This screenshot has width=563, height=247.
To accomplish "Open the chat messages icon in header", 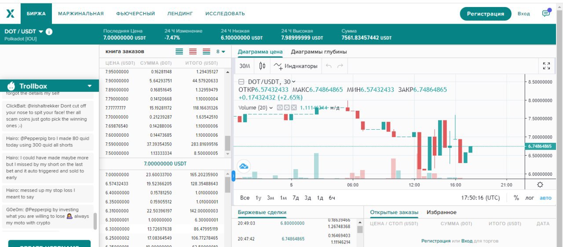I will (546, 14).
